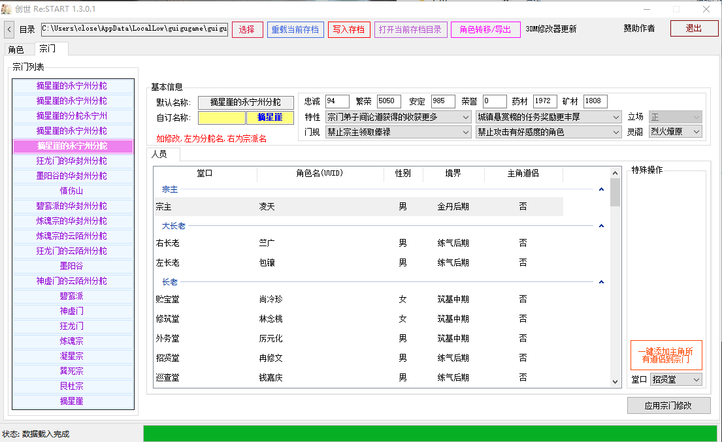Click the back arrow button beside 目录

point(9,29)
